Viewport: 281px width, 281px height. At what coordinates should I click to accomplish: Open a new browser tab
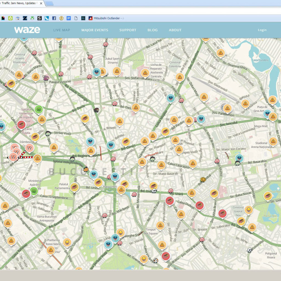49,4
